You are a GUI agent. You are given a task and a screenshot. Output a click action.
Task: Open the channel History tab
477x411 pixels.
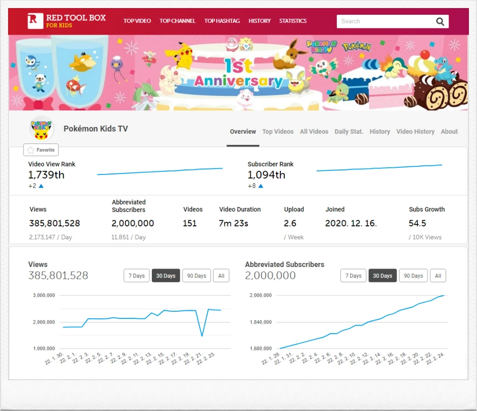click(380, 131)
